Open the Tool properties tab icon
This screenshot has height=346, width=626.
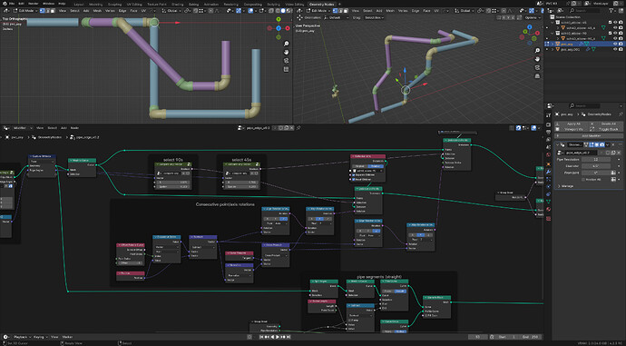coord(549,116)
